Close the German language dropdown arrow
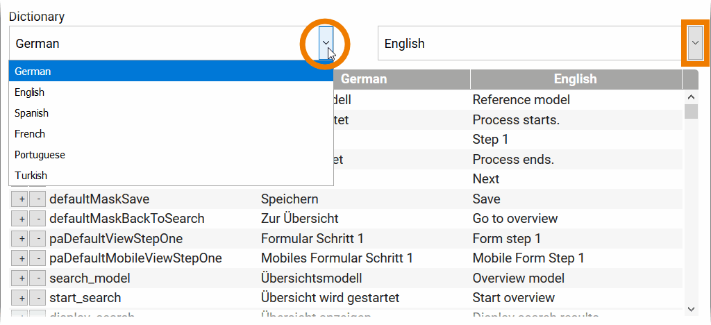The image size is (711, 325). (326, 44)
